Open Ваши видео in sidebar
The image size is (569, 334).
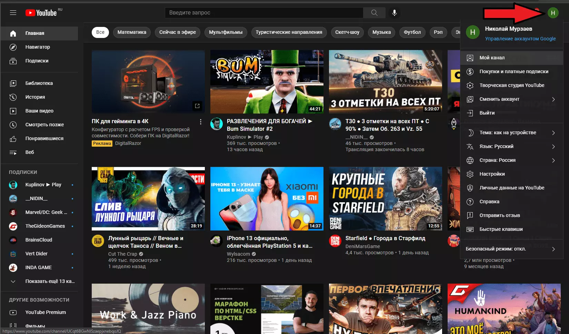[39, 111]
